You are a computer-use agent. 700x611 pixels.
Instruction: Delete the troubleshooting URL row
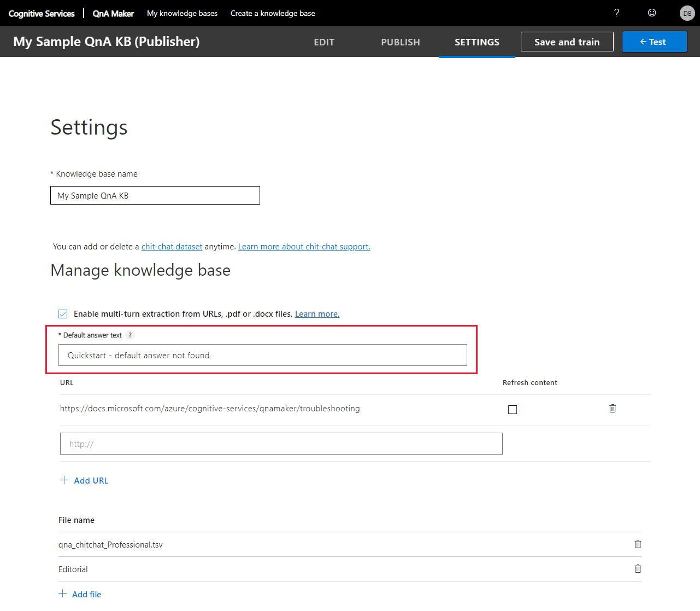[x=612, y=408]
